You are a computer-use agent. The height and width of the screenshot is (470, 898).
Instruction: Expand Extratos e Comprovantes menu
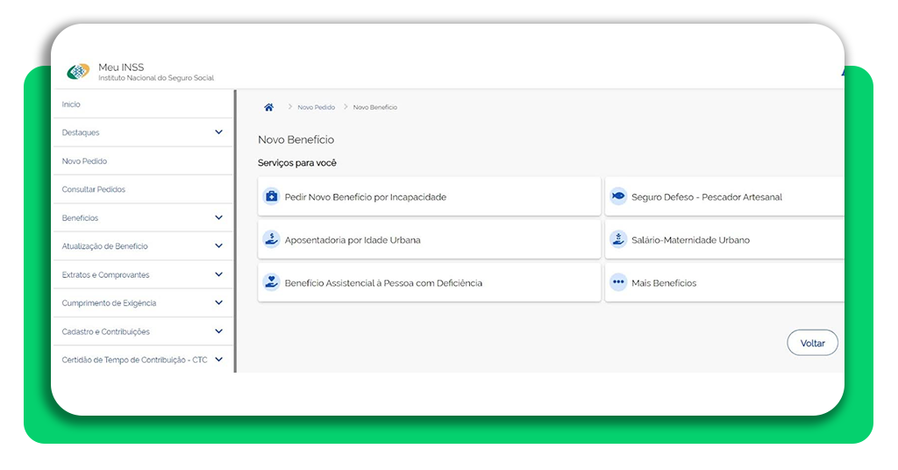218,274
